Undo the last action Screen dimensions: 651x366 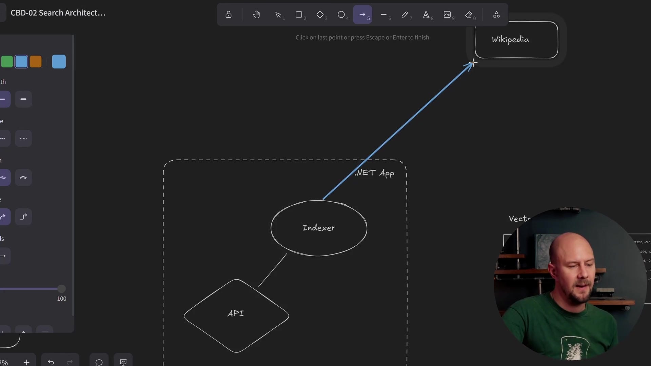[x=51, y=362]
